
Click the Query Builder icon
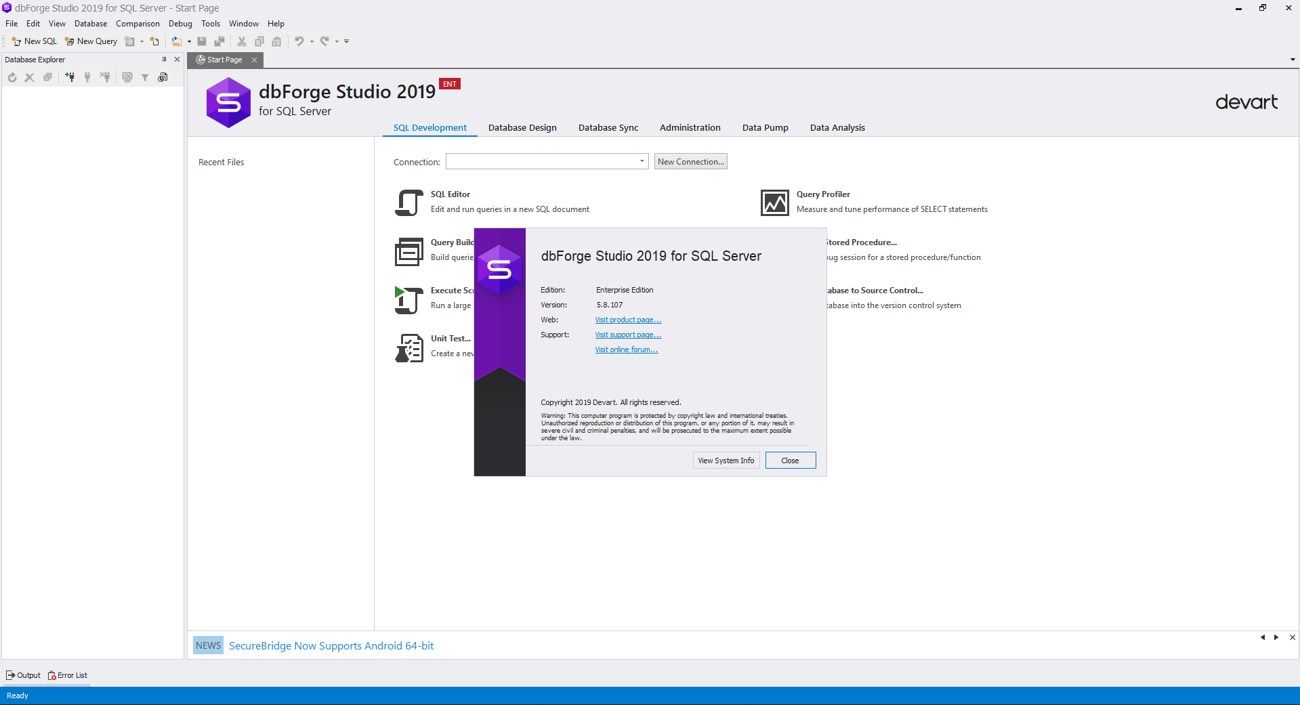pyautogui.click(x=409, y=252)
